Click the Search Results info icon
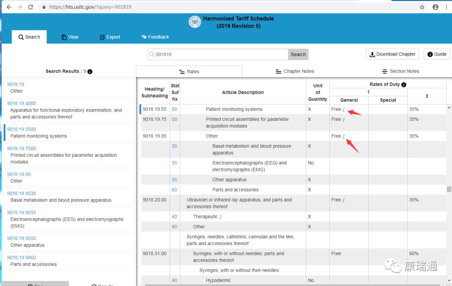The width and height of the screenshot is (452, 286). [x=90, y=71]
